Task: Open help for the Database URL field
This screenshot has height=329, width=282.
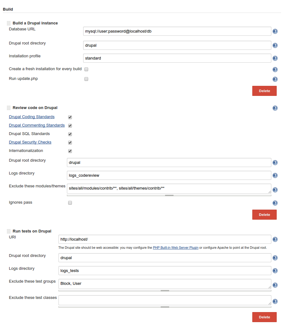Action: tap(275, 31)
